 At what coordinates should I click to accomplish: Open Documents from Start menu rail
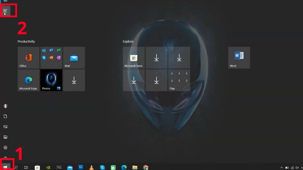5,116
